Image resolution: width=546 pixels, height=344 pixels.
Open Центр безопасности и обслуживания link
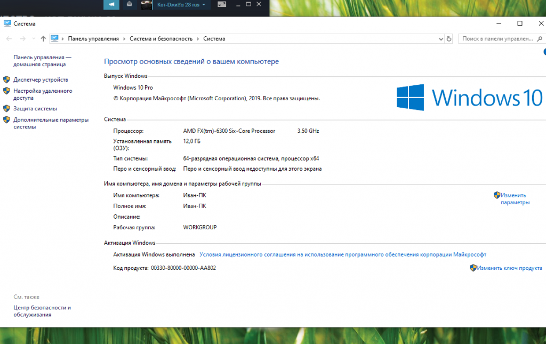pyautogui.click(x=42, y=311)
